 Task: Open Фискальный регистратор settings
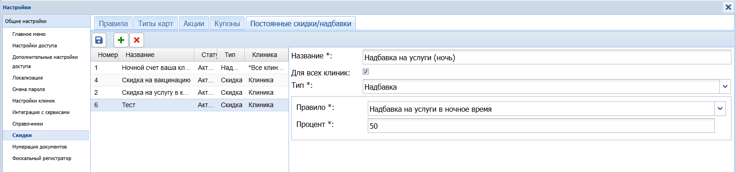(x=42, y=158)
